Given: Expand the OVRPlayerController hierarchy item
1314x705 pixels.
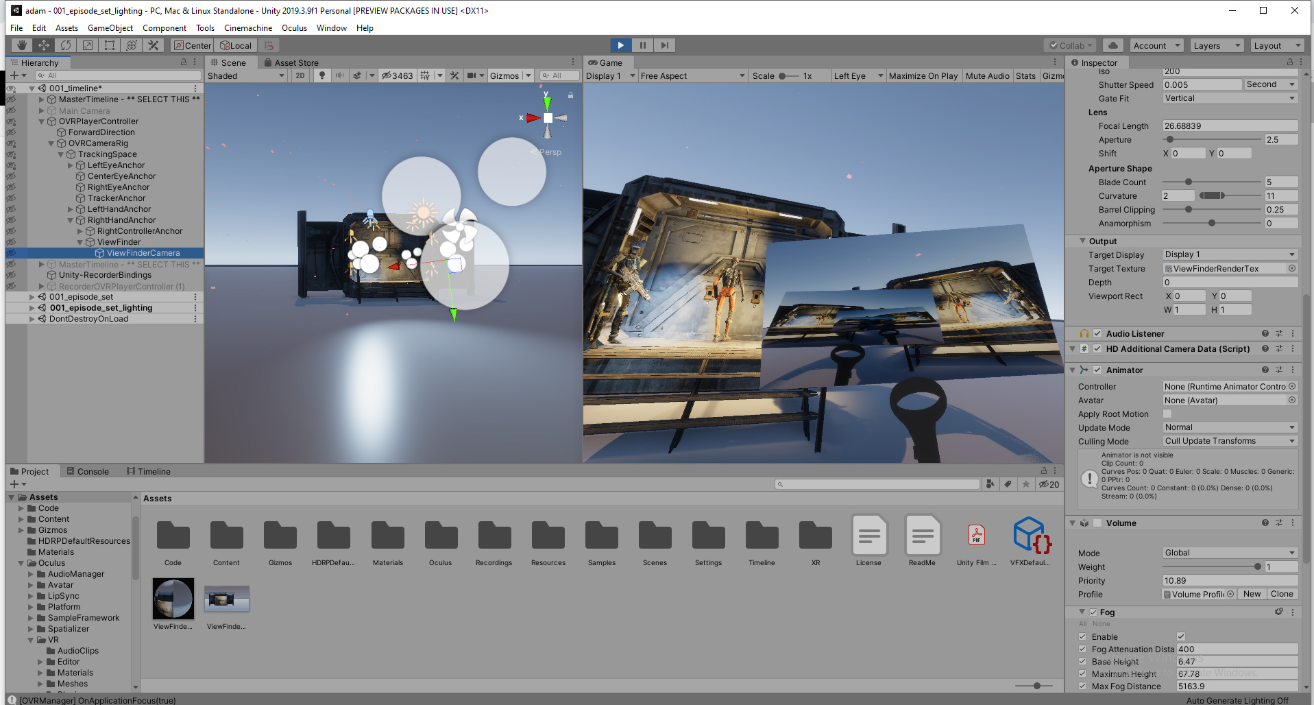Looking at the screenshot, I should click(41, 121).
